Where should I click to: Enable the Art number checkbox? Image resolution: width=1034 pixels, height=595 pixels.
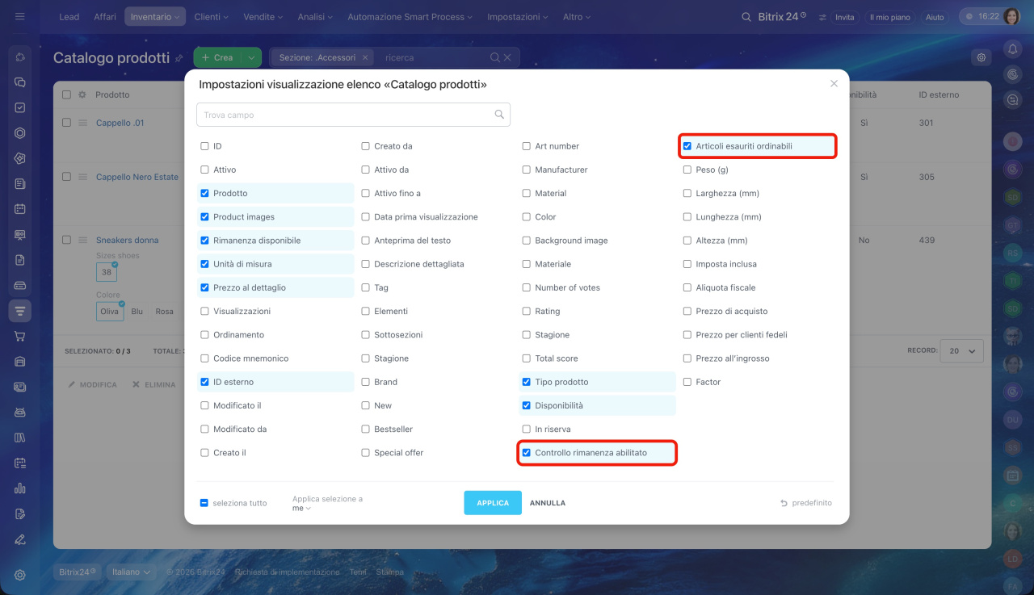pos(527,146)
